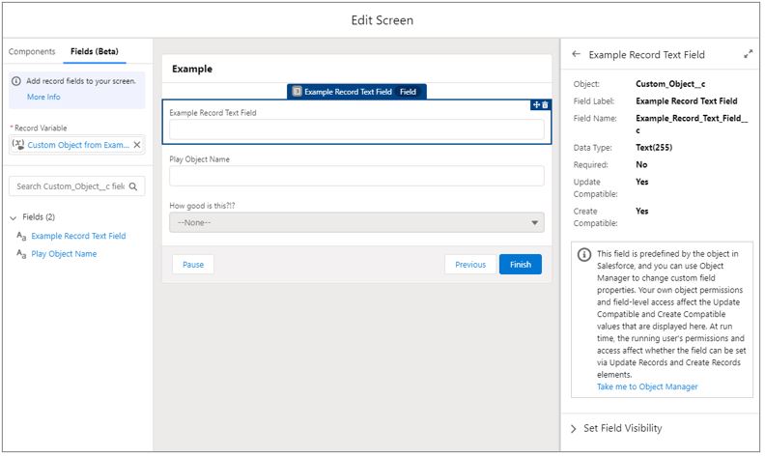765x457 pixels.
Task: Expand the field details panel with expand icon
Action: pyautogui.click(x=748, y=54)
